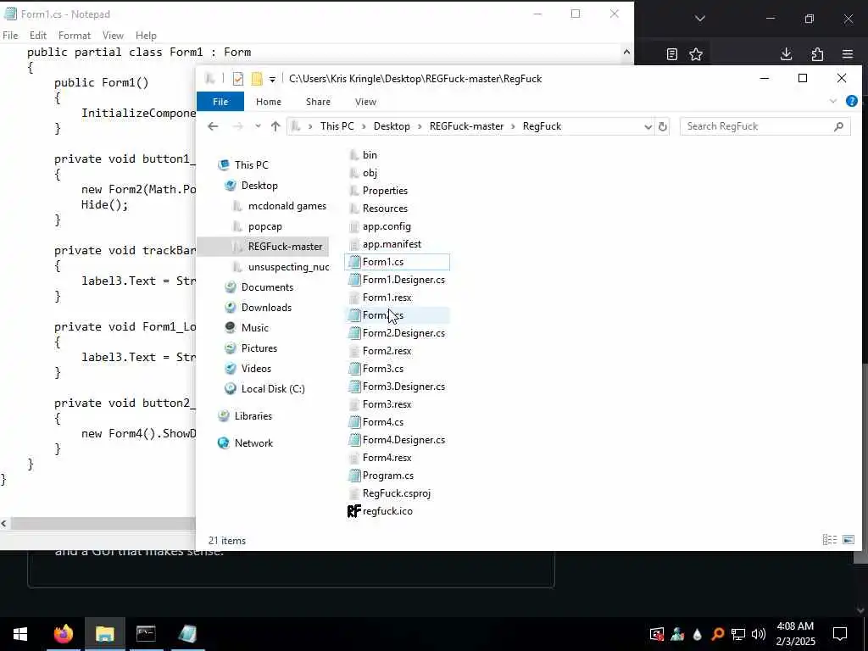Open Customize Quick Access Toolbar dropdown
The width and height of the screenshot is (868, 651).
272,79
